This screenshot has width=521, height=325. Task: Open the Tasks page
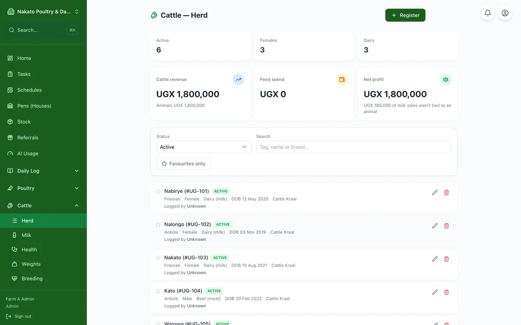43,74
